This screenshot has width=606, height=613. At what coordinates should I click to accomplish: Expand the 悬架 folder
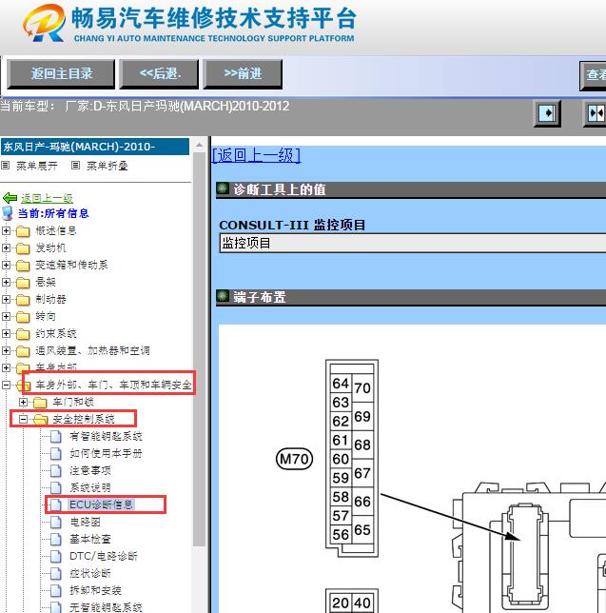click(x=7, y=283)
